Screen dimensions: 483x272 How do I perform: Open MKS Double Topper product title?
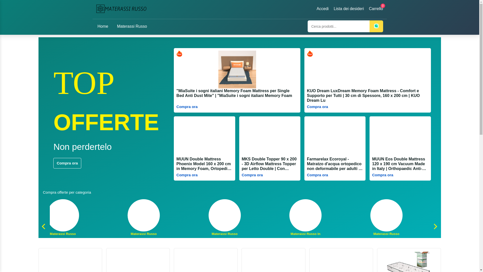[x=270, y=164]
